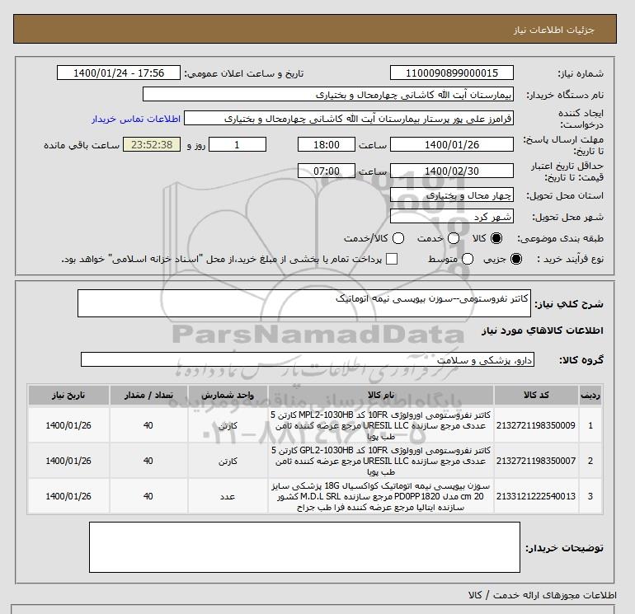Viewport: 635px width, 614px height.
Task: Select the کالا/خدمت radio button
Action: [x=398, y=238]
